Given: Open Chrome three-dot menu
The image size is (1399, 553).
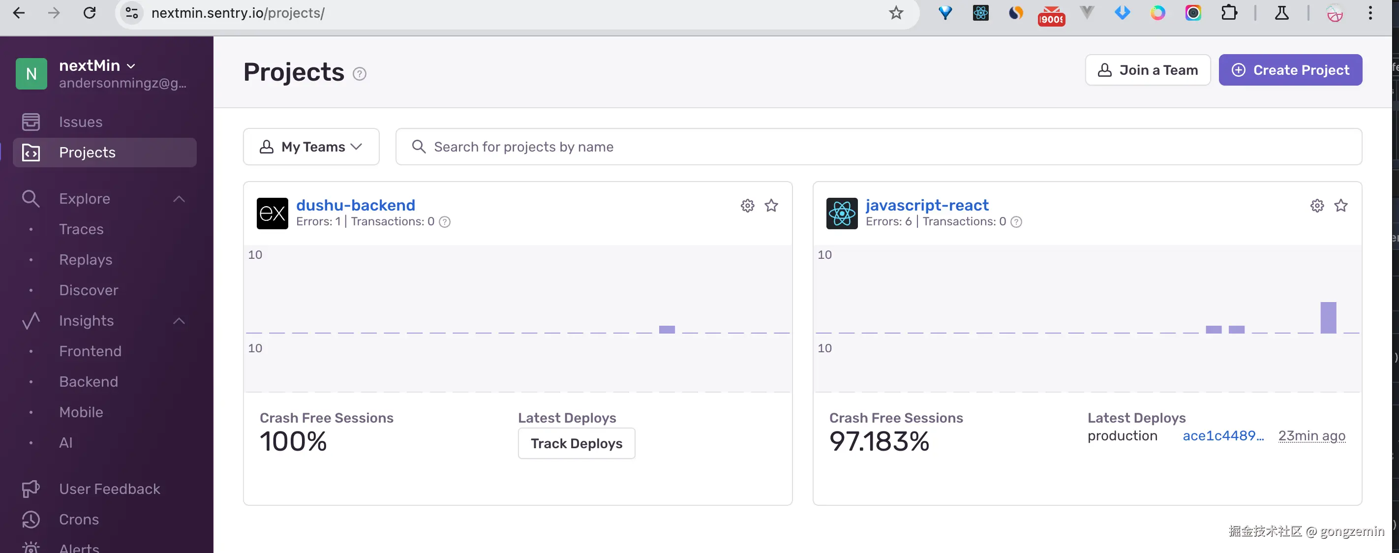Looking at the screenshot, I should click(x=1370, y=12).
